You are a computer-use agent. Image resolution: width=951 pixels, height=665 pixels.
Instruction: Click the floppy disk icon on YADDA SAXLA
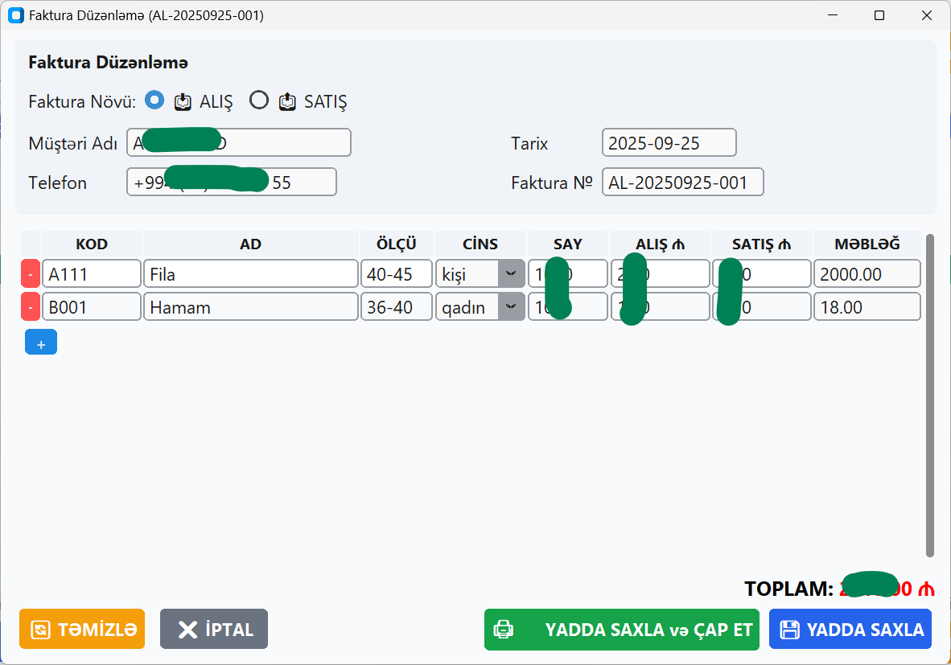click(x=789, y=629)
